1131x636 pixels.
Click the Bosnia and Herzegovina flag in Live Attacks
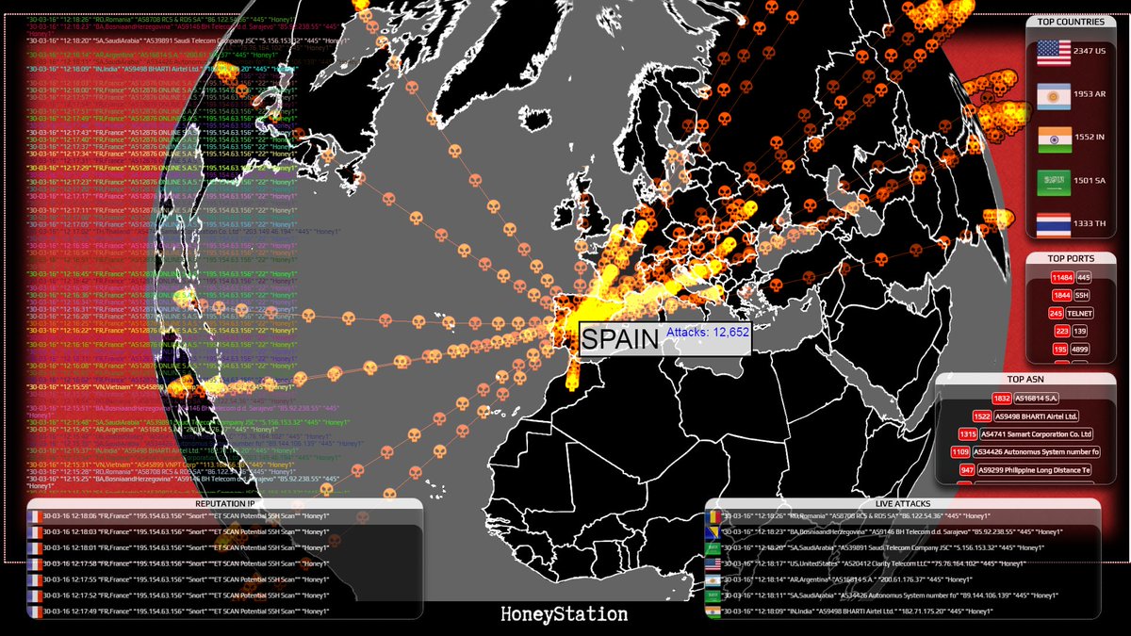pyautogui.click(x=713, y=532)
